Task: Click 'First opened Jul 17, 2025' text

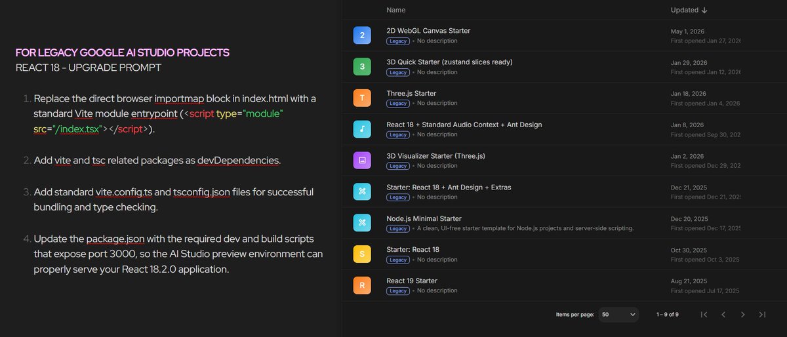Action: click(705, 291)
